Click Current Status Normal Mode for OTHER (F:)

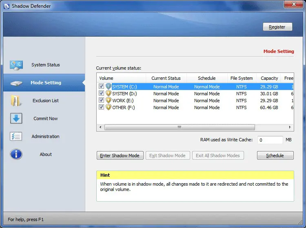[x=166, y=107]
